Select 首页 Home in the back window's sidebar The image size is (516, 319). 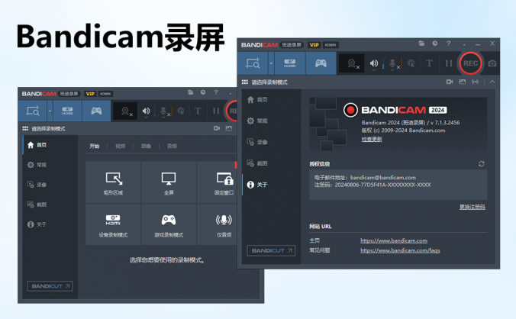pyautogui.click(x=50, y=145)
